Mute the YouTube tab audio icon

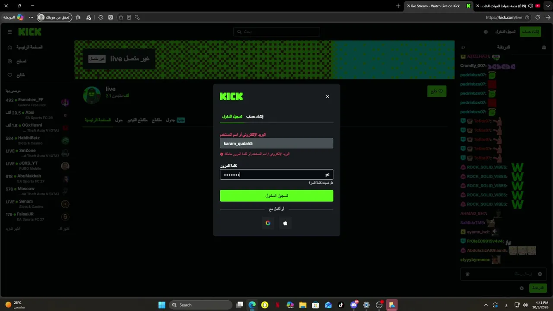(x=531, y=6)
